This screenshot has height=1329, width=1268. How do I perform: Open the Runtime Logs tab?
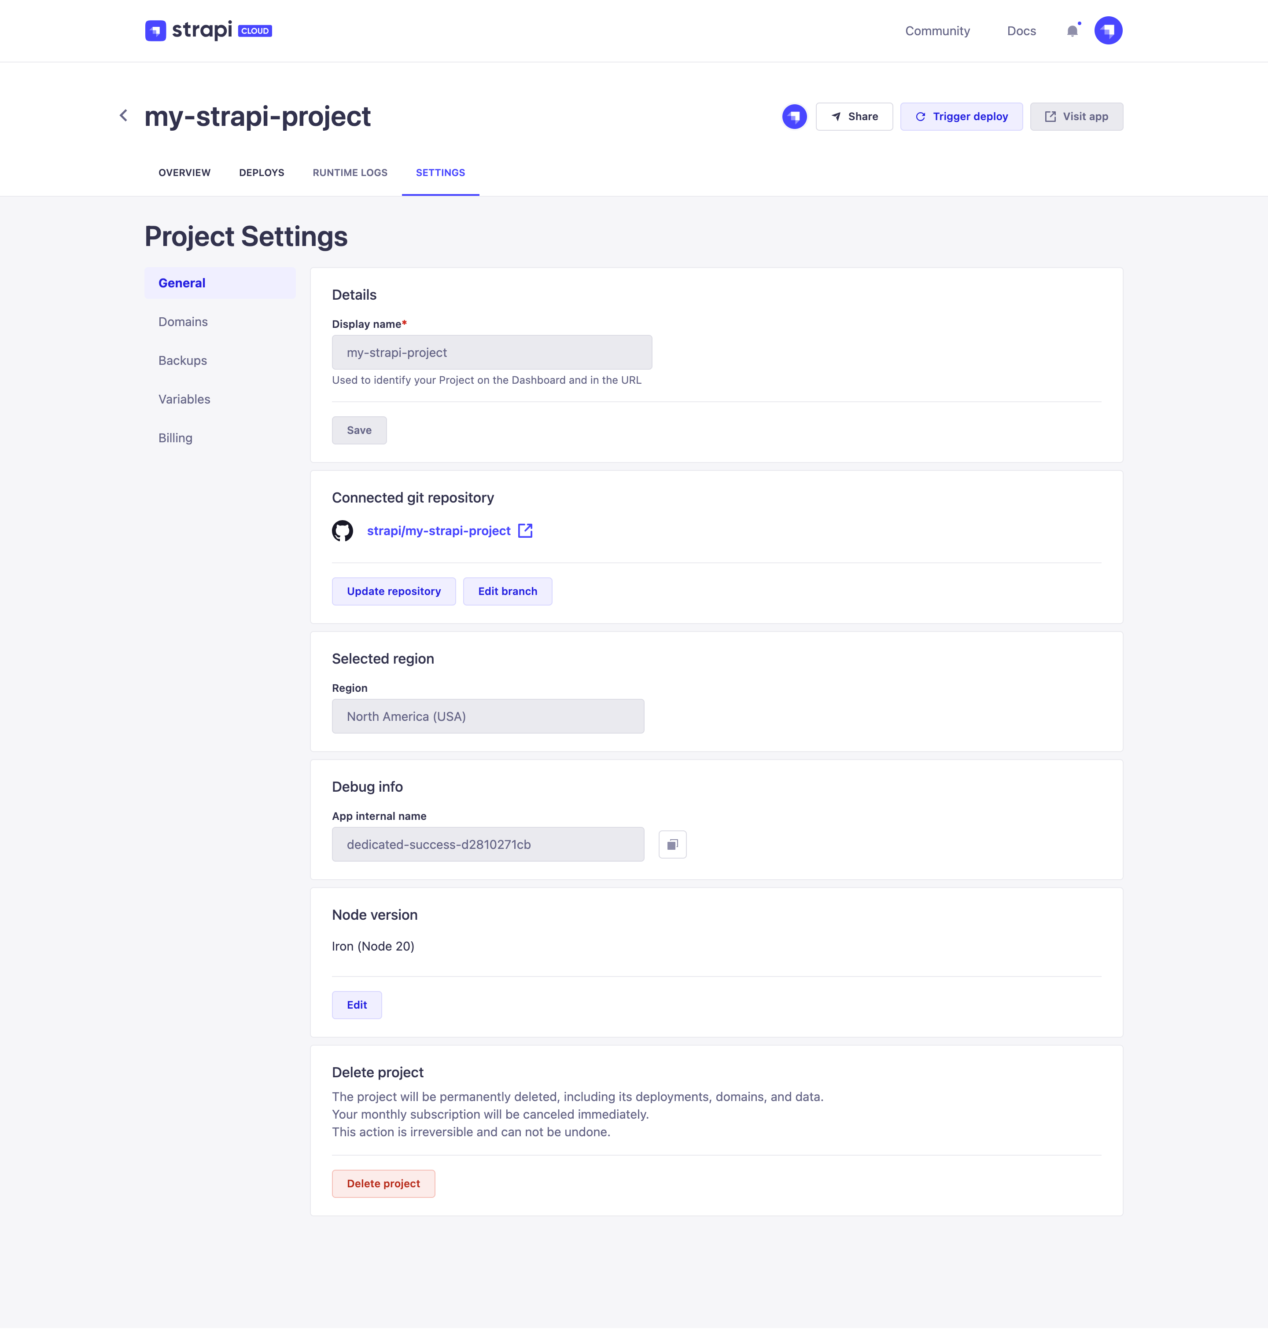tap(350, 173)
